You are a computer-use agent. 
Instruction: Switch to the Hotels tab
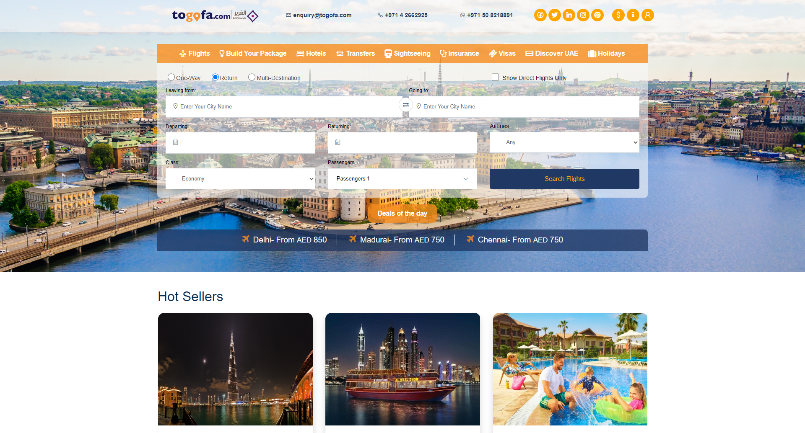311,54
